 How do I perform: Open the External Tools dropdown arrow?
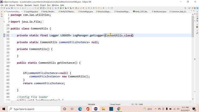(73, 8)
